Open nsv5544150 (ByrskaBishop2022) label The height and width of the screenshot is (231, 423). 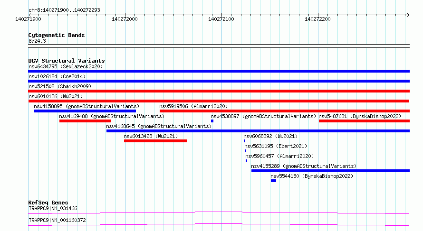click(312, 176)
